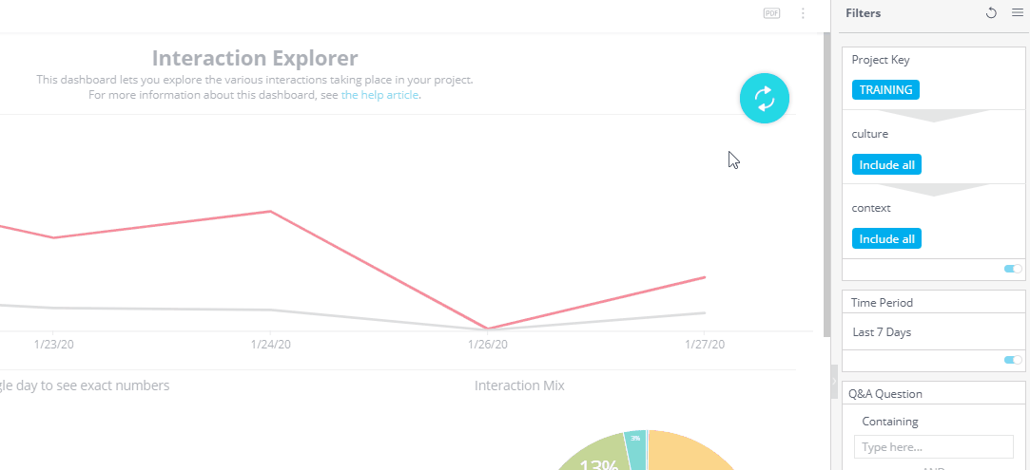Image resolution: width=1030 pixels, height=470 pixels.
Task: Collapse the Filters panel using the side arrow
Action: point(835,377)
